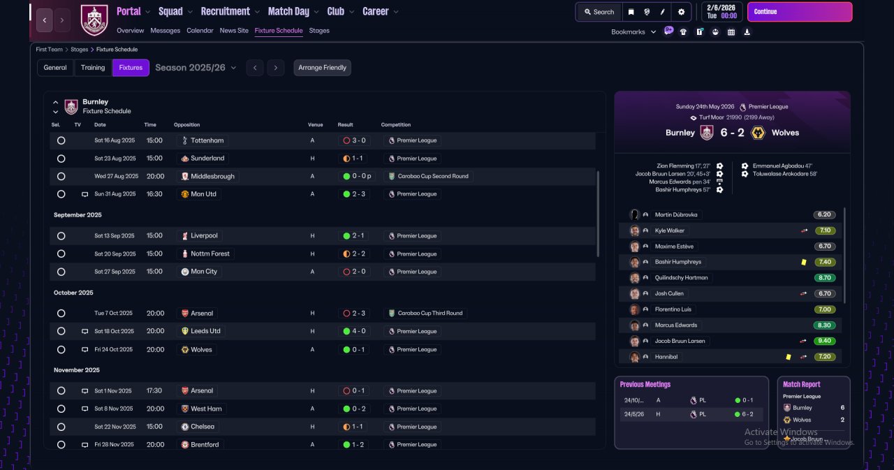Go back with the left arrow button

(x=45, y=20)
